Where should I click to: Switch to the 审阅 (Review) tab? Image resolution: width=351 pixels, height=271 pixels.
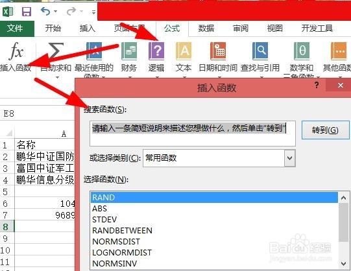[241, 29]
